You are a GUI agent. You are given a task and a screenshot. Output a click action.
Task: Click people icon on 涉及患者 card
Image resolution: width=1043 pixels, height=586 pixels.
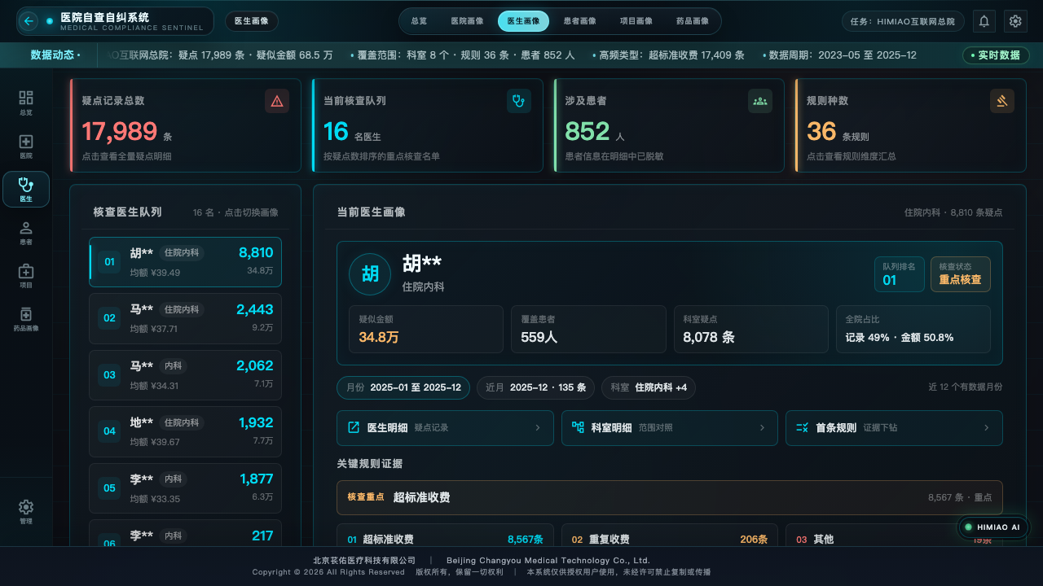click(x=760, y=101)
